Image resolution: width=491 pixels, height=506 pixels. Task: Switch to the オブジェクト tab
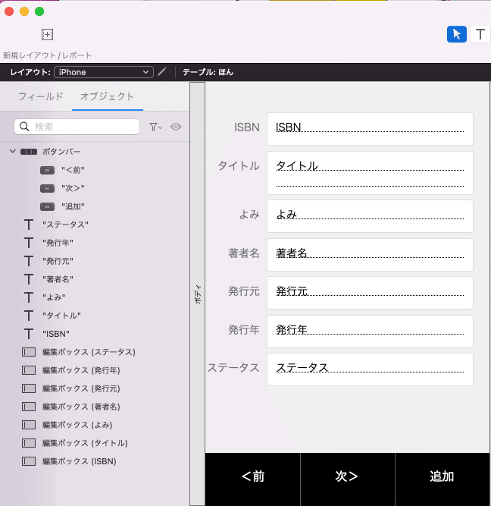pos(107,96)
